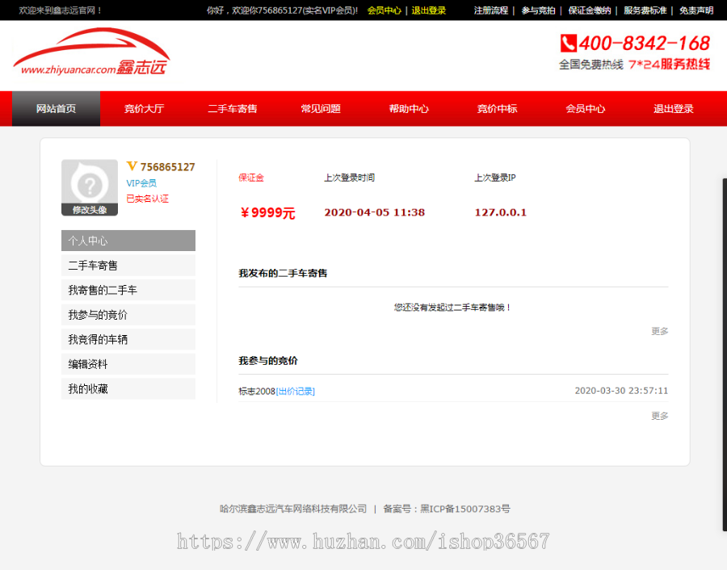Click 注册流程 in the top bar
The image size is (727, 570).
pyautogui.click(x=490, y=11)
